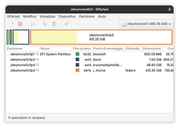The width and height of the screenshot is (179, 127).
Task: Sort by Etichetta column header
Action: pos(133,48)
